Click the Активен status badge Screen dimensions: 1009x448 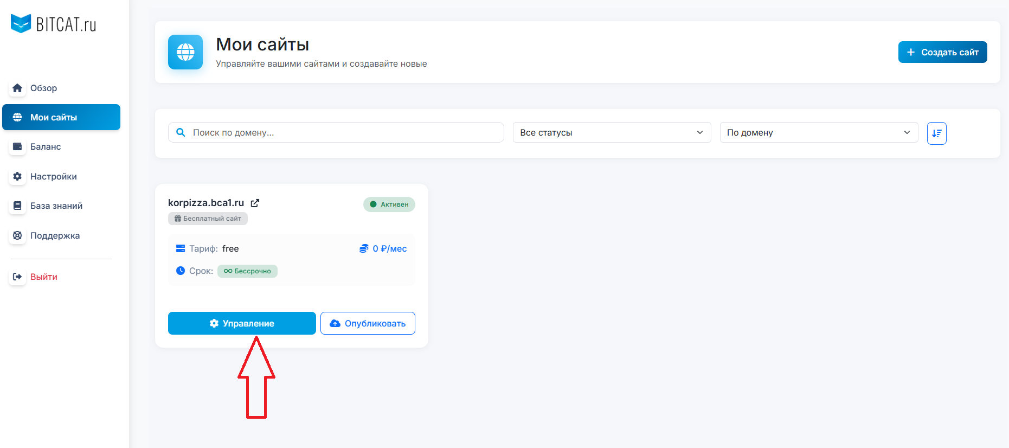[x=389, y=204]
